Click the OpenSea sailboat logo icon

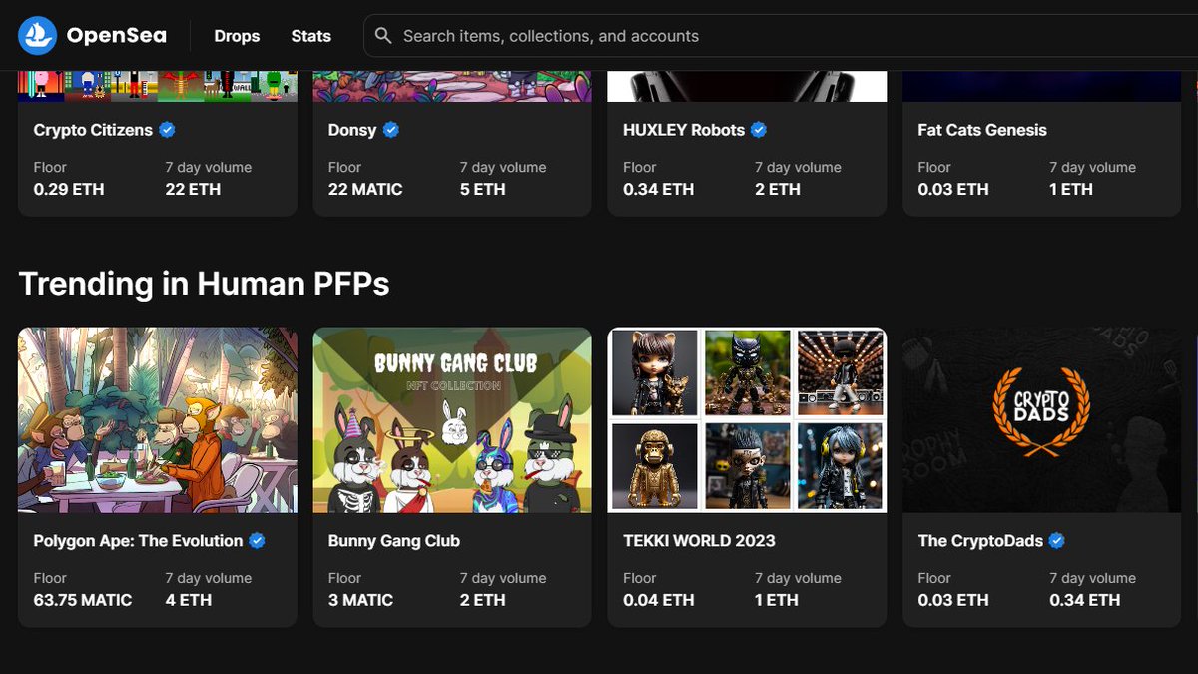(38, 36)
